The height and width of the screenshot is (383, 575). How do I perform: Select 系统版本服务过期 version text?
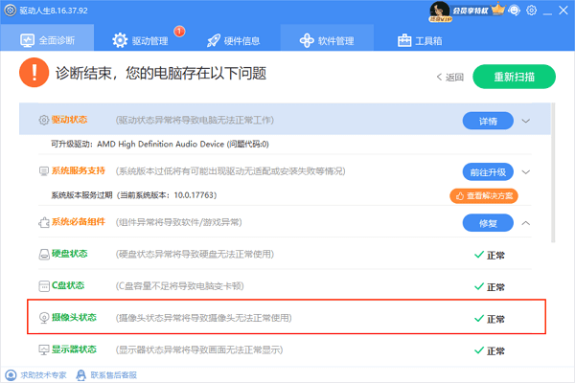(134, 195)
